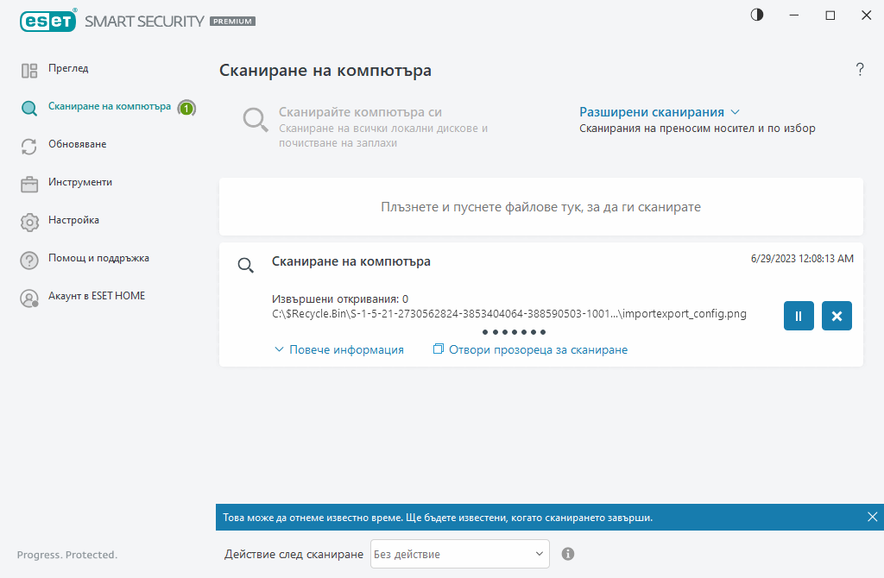Dismiss the blue scan notification banner
Image resolution: width=884 pixels, height=578 pixels.
point(871,517)
